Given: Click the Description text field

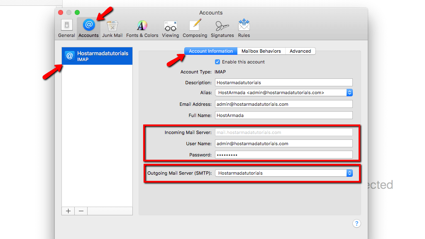Looking at the screenshot, I should point(284,83).
